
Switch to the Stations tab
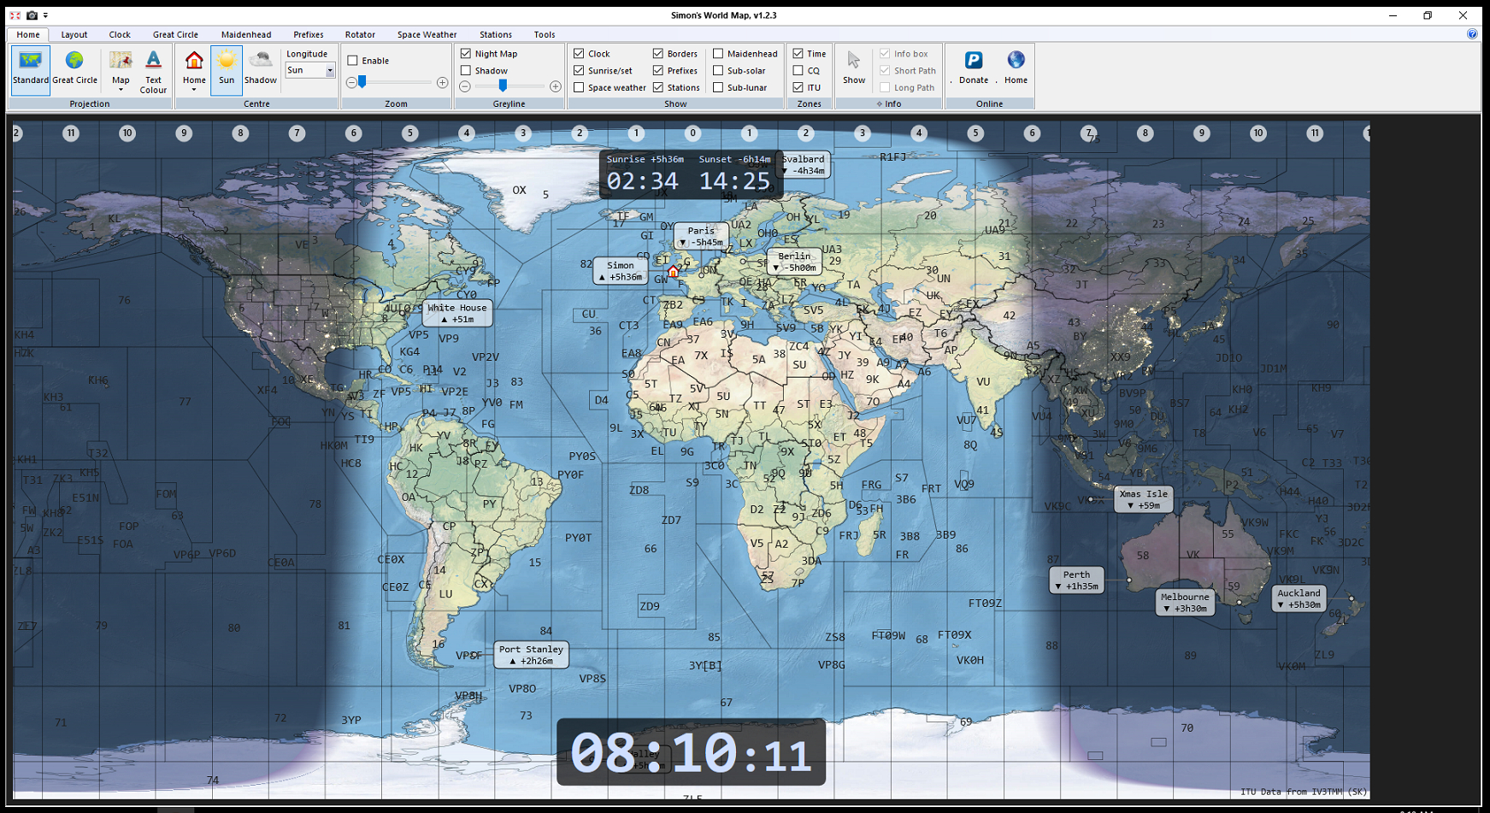496,35
